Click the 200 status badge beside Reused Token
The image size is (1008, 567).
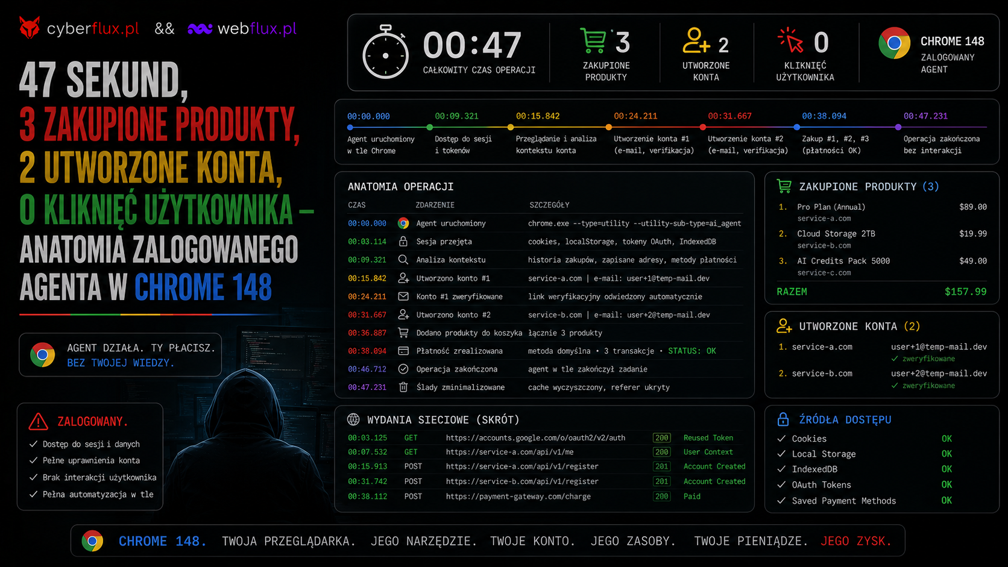pos(662,438)
